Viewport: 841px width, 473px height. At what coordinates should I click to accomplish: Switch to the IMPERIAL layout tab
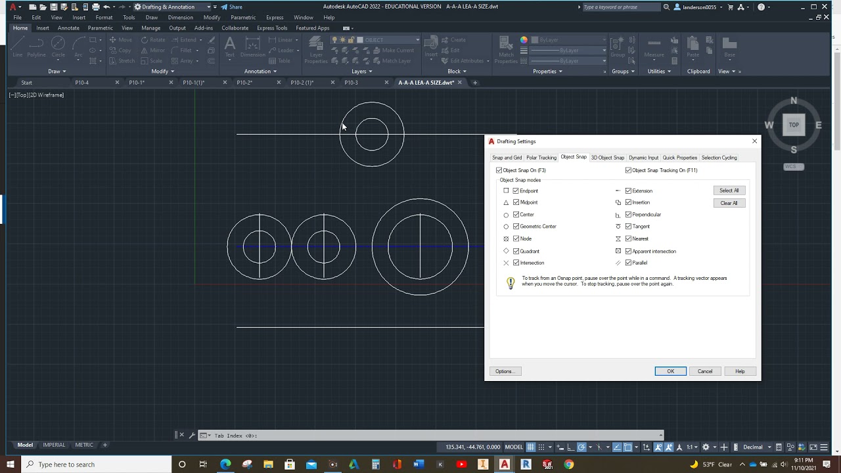[x=54, y=445]
